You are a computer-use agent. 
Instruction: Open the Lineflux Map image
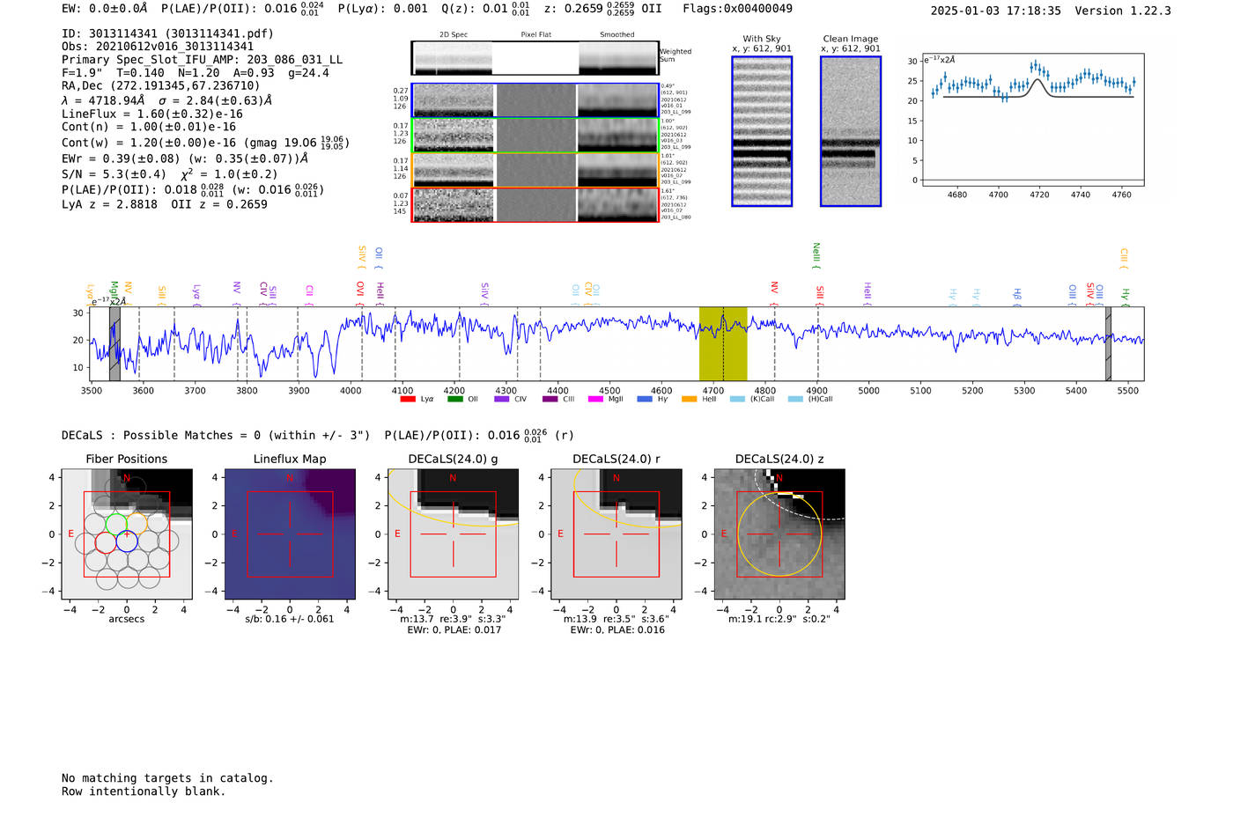[x=290, y=534]
